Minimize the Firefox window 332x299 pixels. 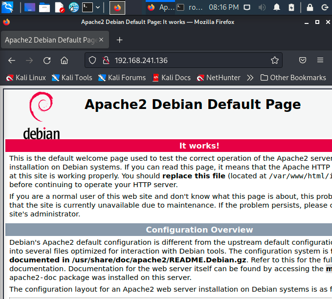point(307,22)
